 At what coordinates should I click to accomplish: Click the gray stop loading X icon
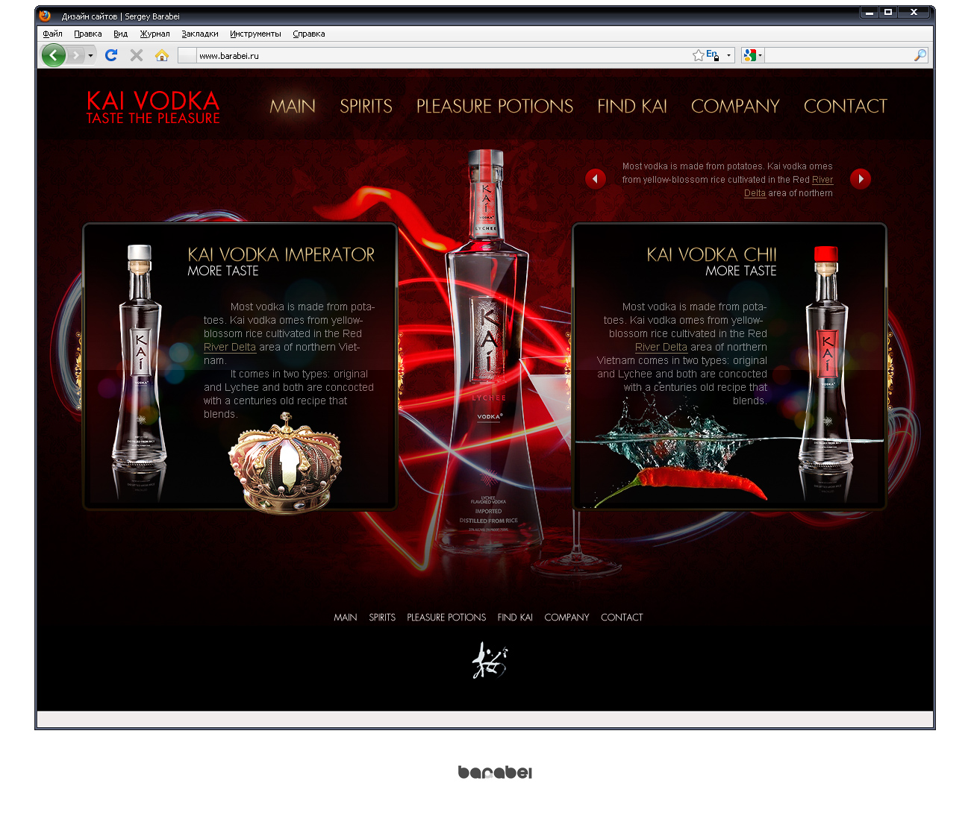click(137, 55)
